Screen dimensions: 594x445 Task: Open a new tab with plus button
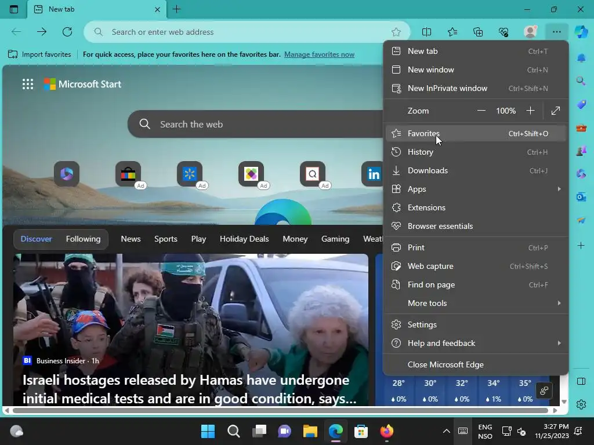pos(176,9)
